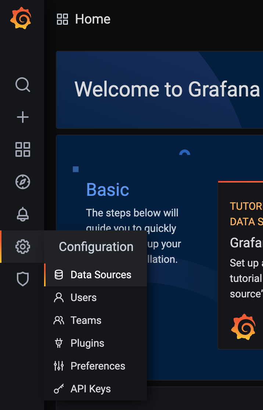Select Users in the Configuration menu

pyautogui.click(x=96, y=298)
